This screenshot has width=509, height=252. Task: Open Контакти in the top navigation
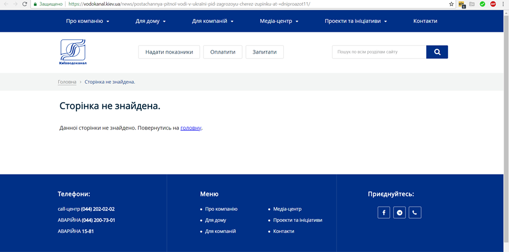tap(425, 21)
